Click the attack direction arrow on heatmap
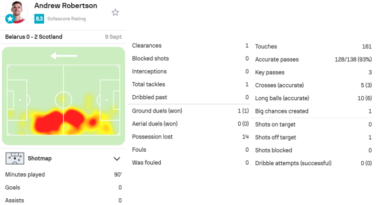 [x=64, y=55]
